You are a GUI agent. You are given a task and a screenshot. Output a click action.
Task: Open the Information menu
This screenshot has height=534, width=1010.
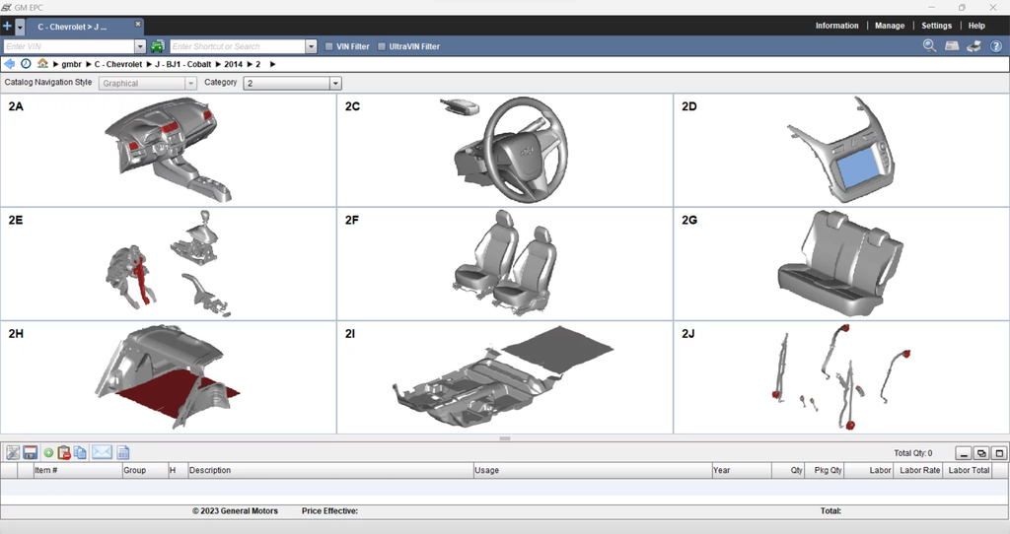click(x=836, y=26)
